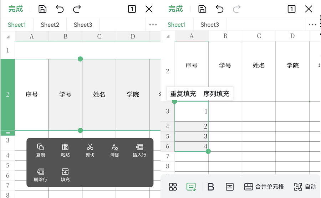This screenshot has width=321, height=198.
Task: Select column B header in right window
Action: tap(225, 36)
